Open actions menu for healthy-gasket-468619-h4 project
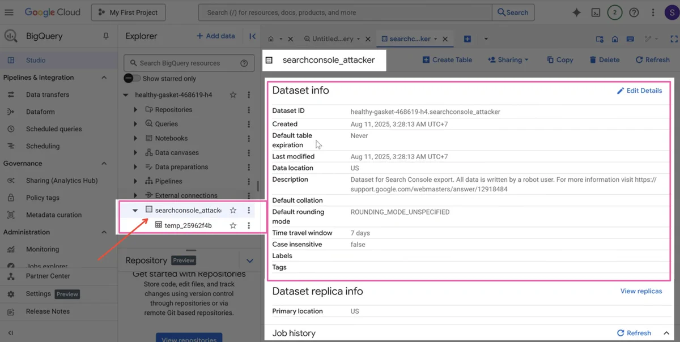 click(249, 95)
